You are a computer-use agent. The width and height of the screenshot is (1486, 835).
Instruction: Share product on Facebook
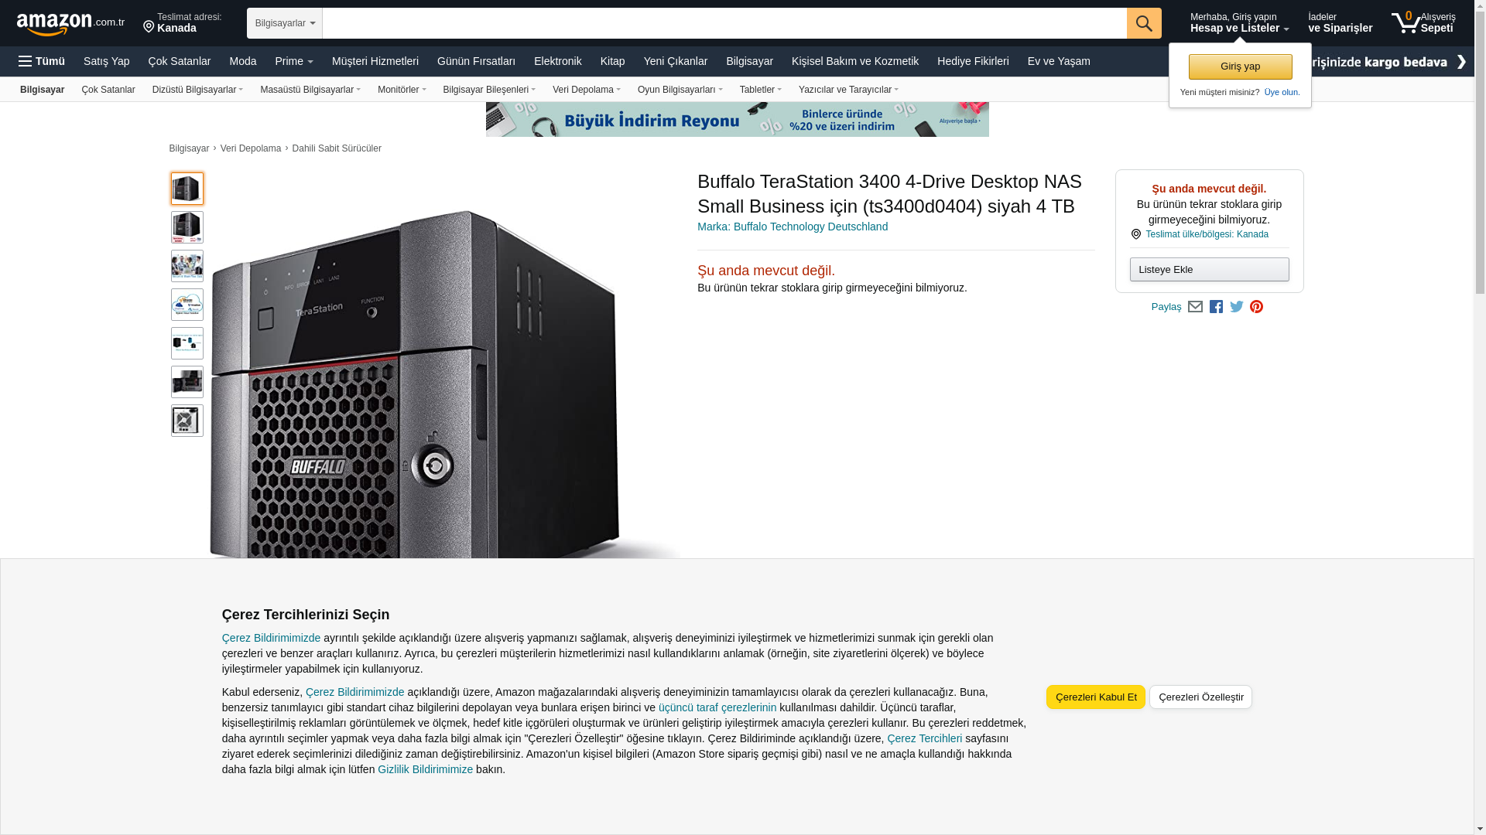[1216, 307]
